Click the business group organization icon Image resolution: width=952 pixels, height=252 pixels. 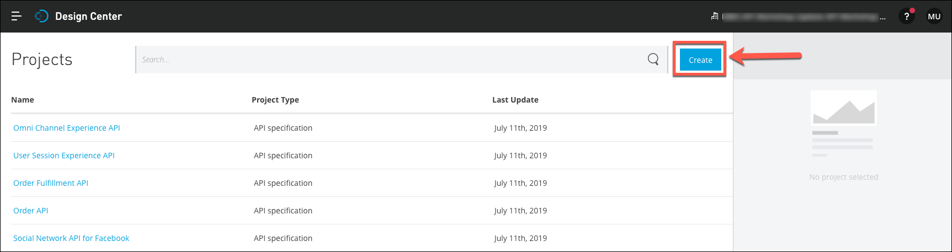[715, 17]
